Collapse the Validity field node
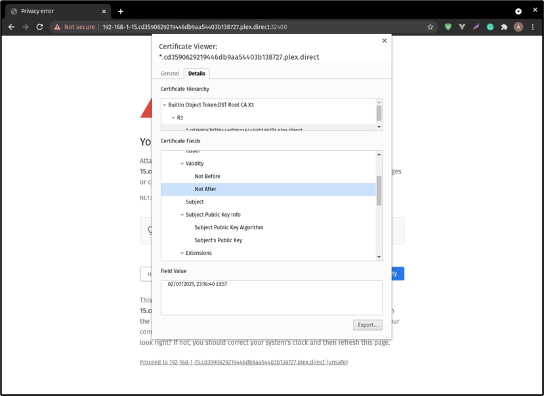This screenshot has height=396, width=544. 182,164
